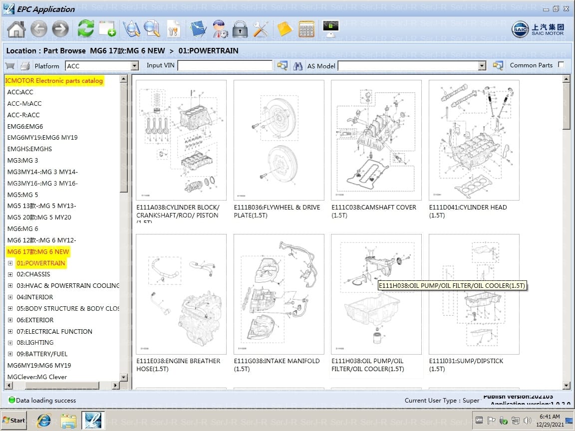
Task: Click the EPC Application taskbar icon
Action: (93, 420)
